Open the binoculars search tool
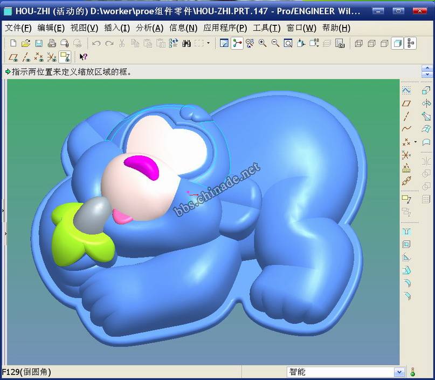The width and height of the screenshot is (435, 380). coord(187,43)
